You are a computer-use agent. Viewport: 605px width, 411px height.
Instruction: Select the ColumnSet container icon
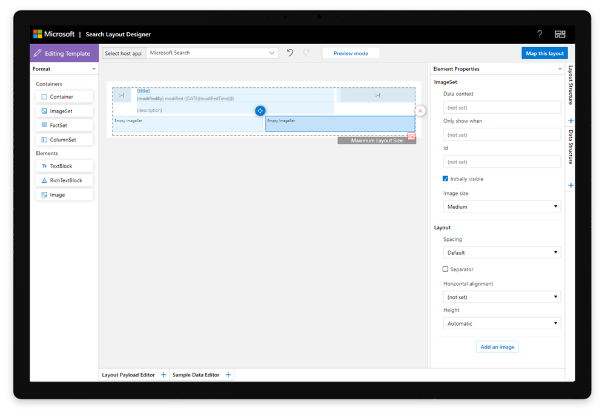44,140
